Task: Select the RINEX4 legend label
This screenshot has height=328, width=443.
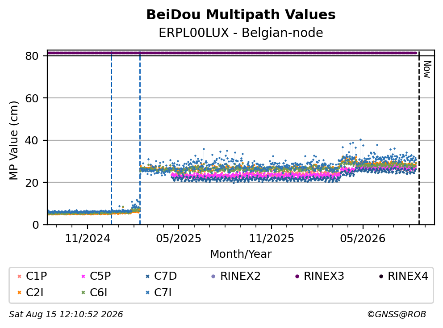Action: (408, 276)
